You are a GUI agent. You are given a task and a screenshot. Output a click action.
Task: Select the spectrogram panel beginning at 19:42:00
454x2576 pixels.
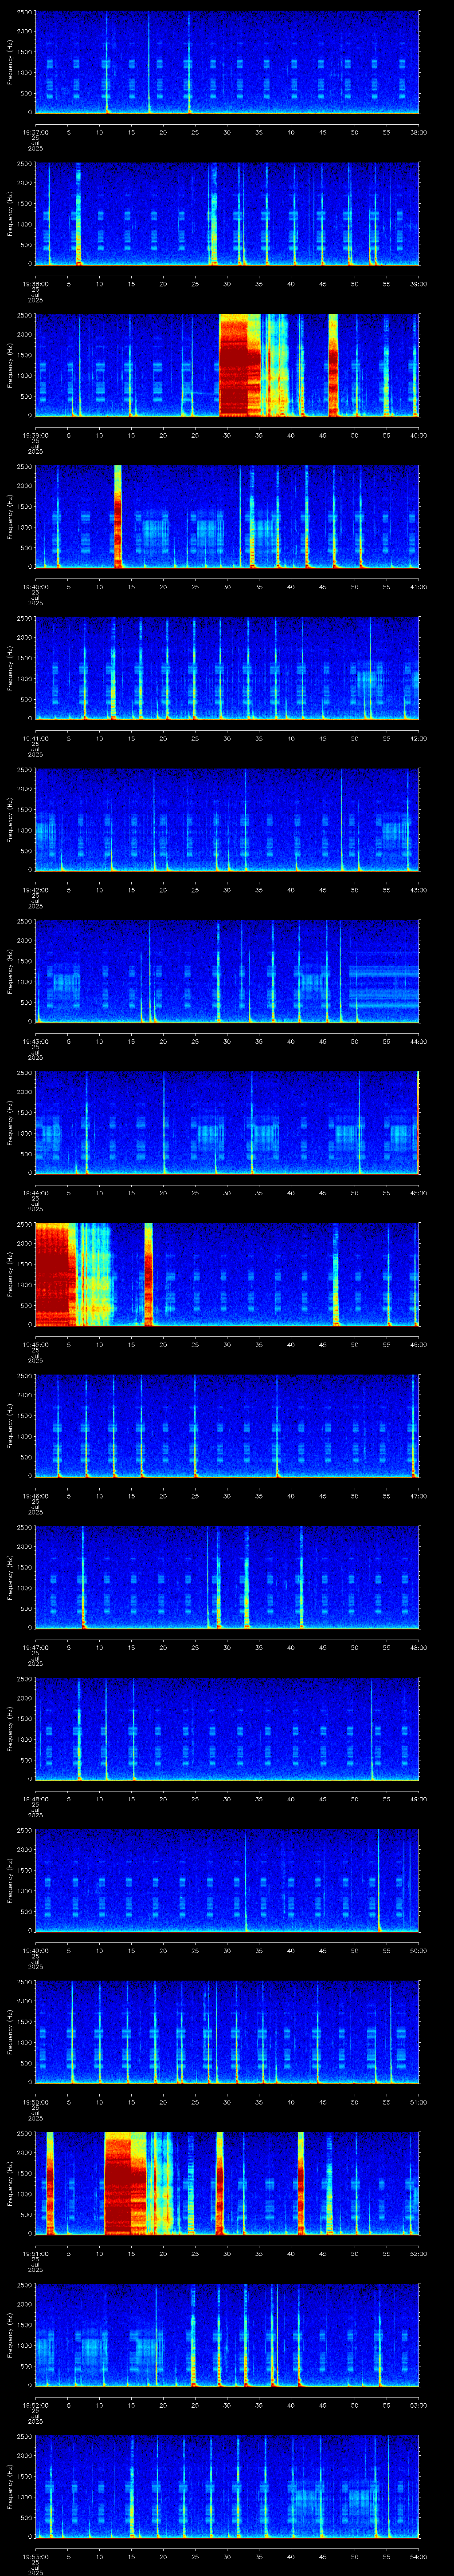pos(227,819)
